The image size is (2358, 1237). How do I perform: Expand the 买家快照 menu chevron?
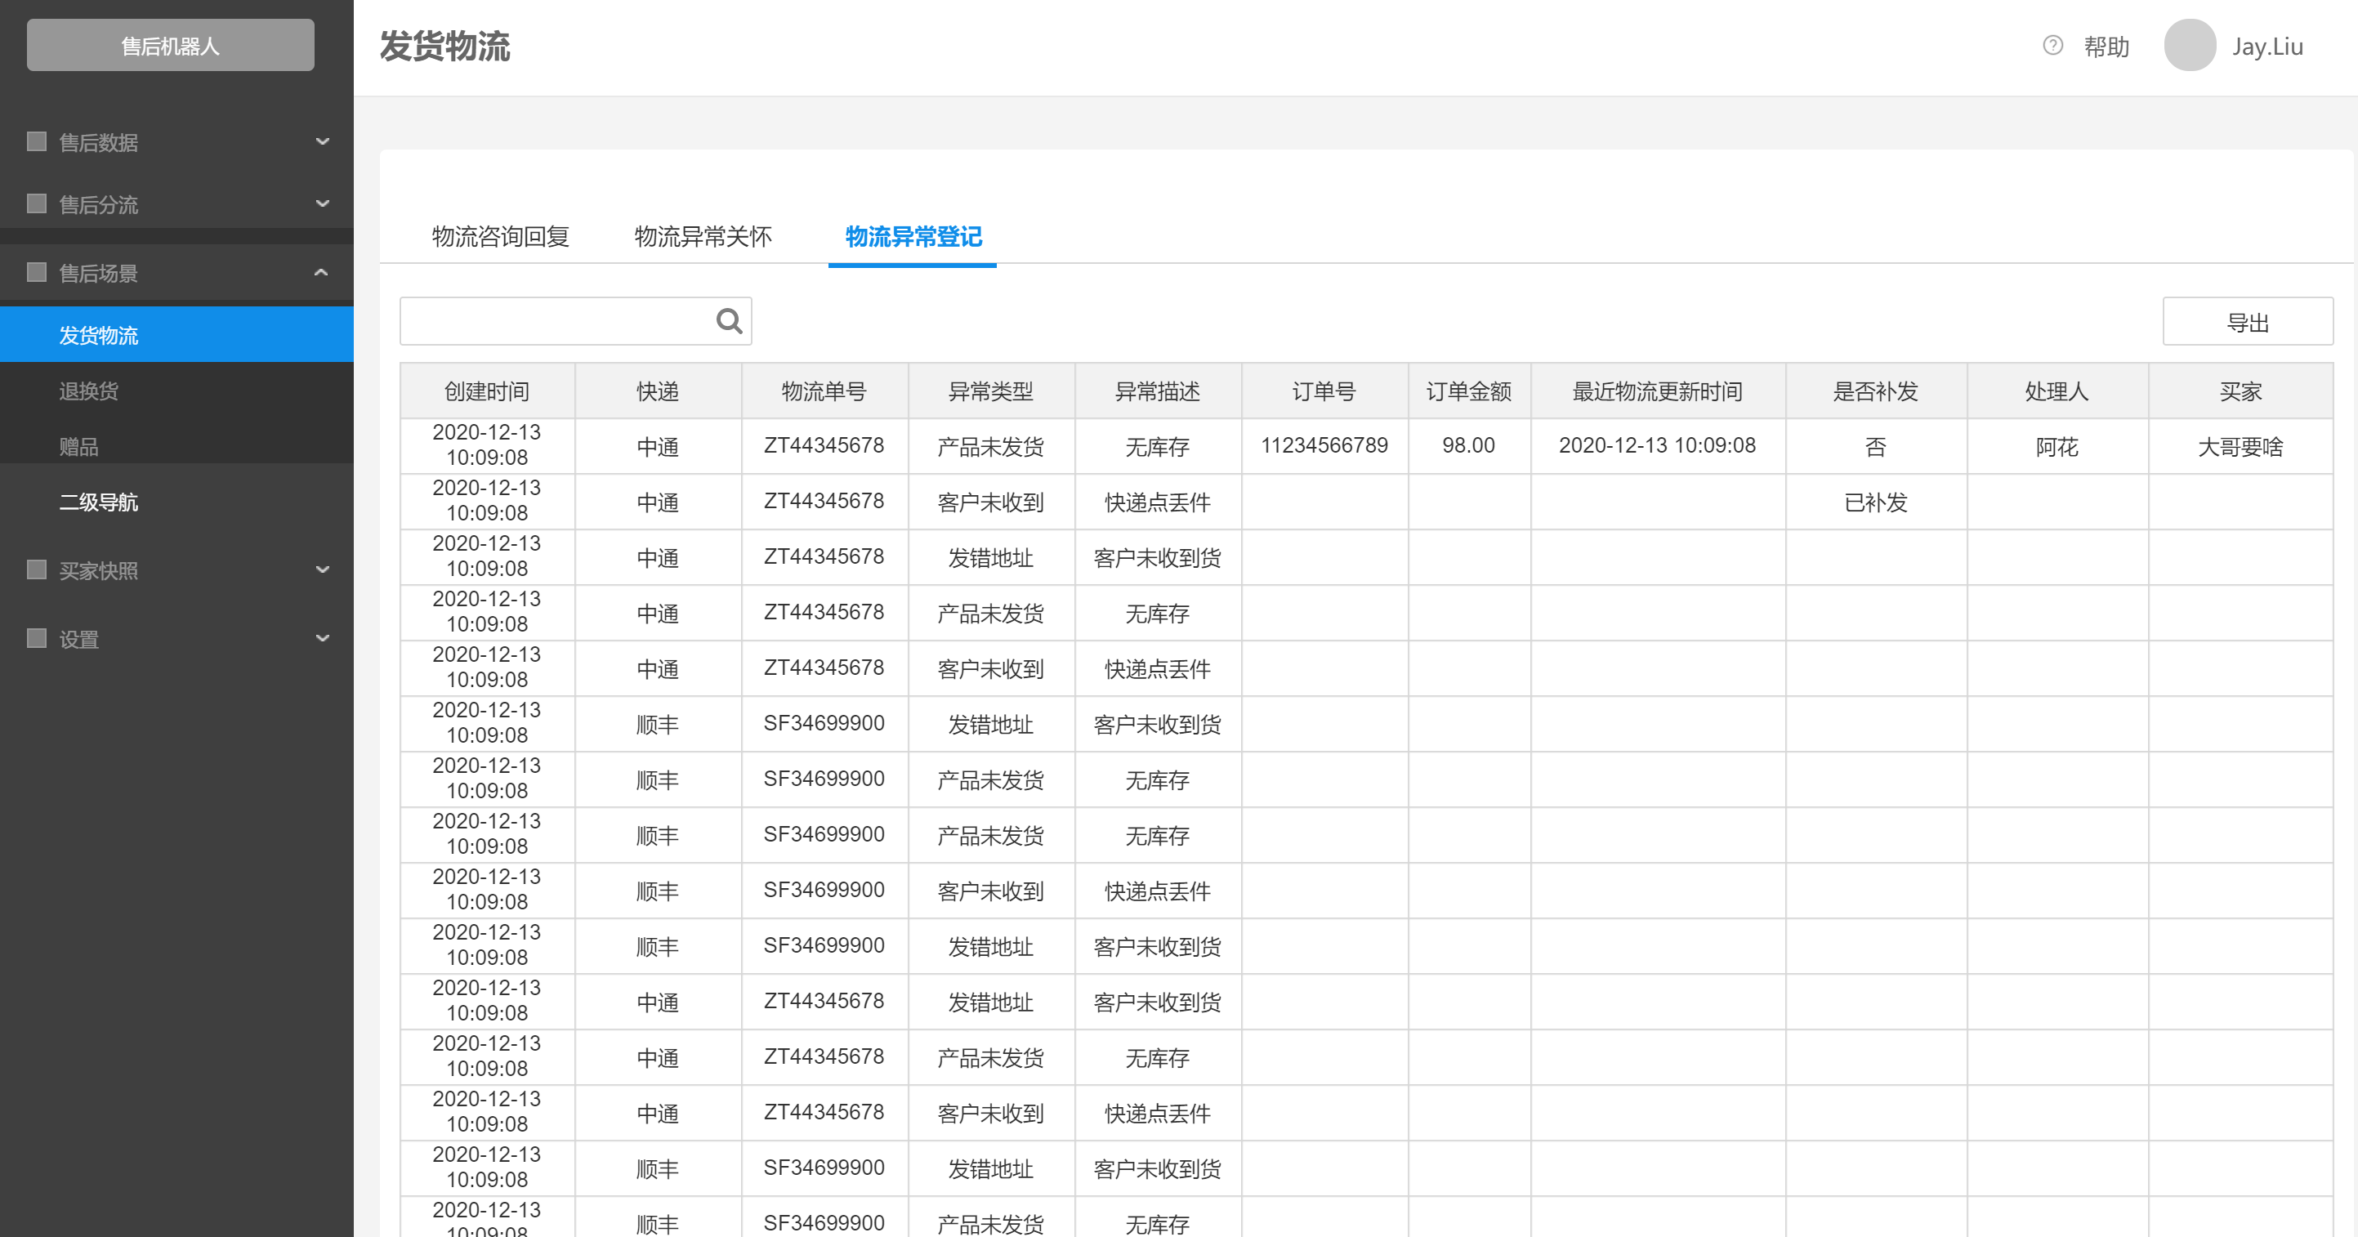click(322, 569)
